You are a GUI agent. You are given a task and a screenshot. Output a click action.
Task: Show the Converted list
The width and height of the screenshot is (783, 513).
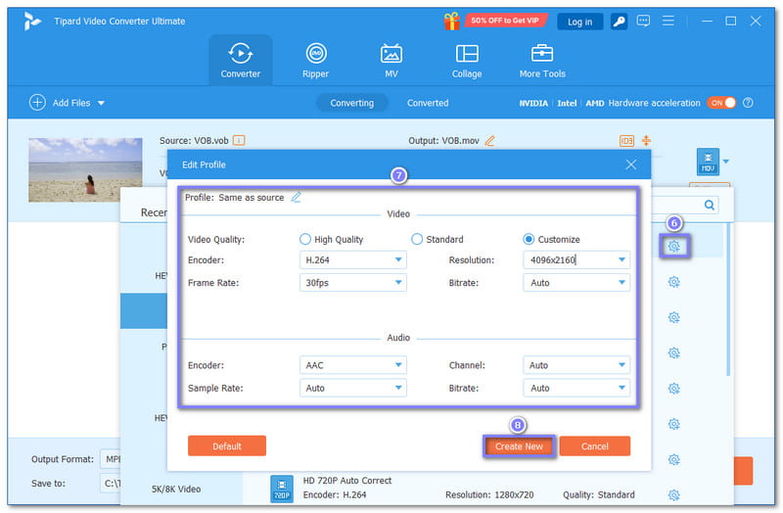pos(428,103)
